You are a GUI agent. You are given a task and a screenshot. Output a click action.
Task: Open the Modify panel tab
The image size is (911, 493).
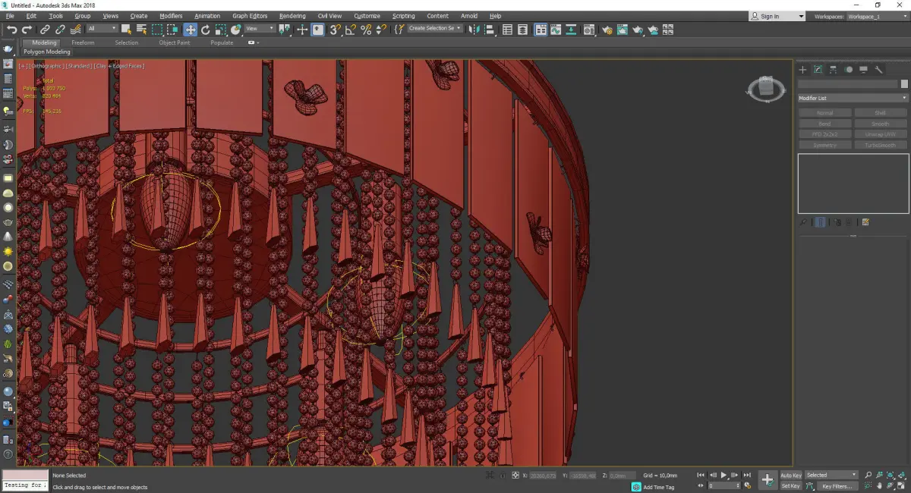click(x=818, y=70)
